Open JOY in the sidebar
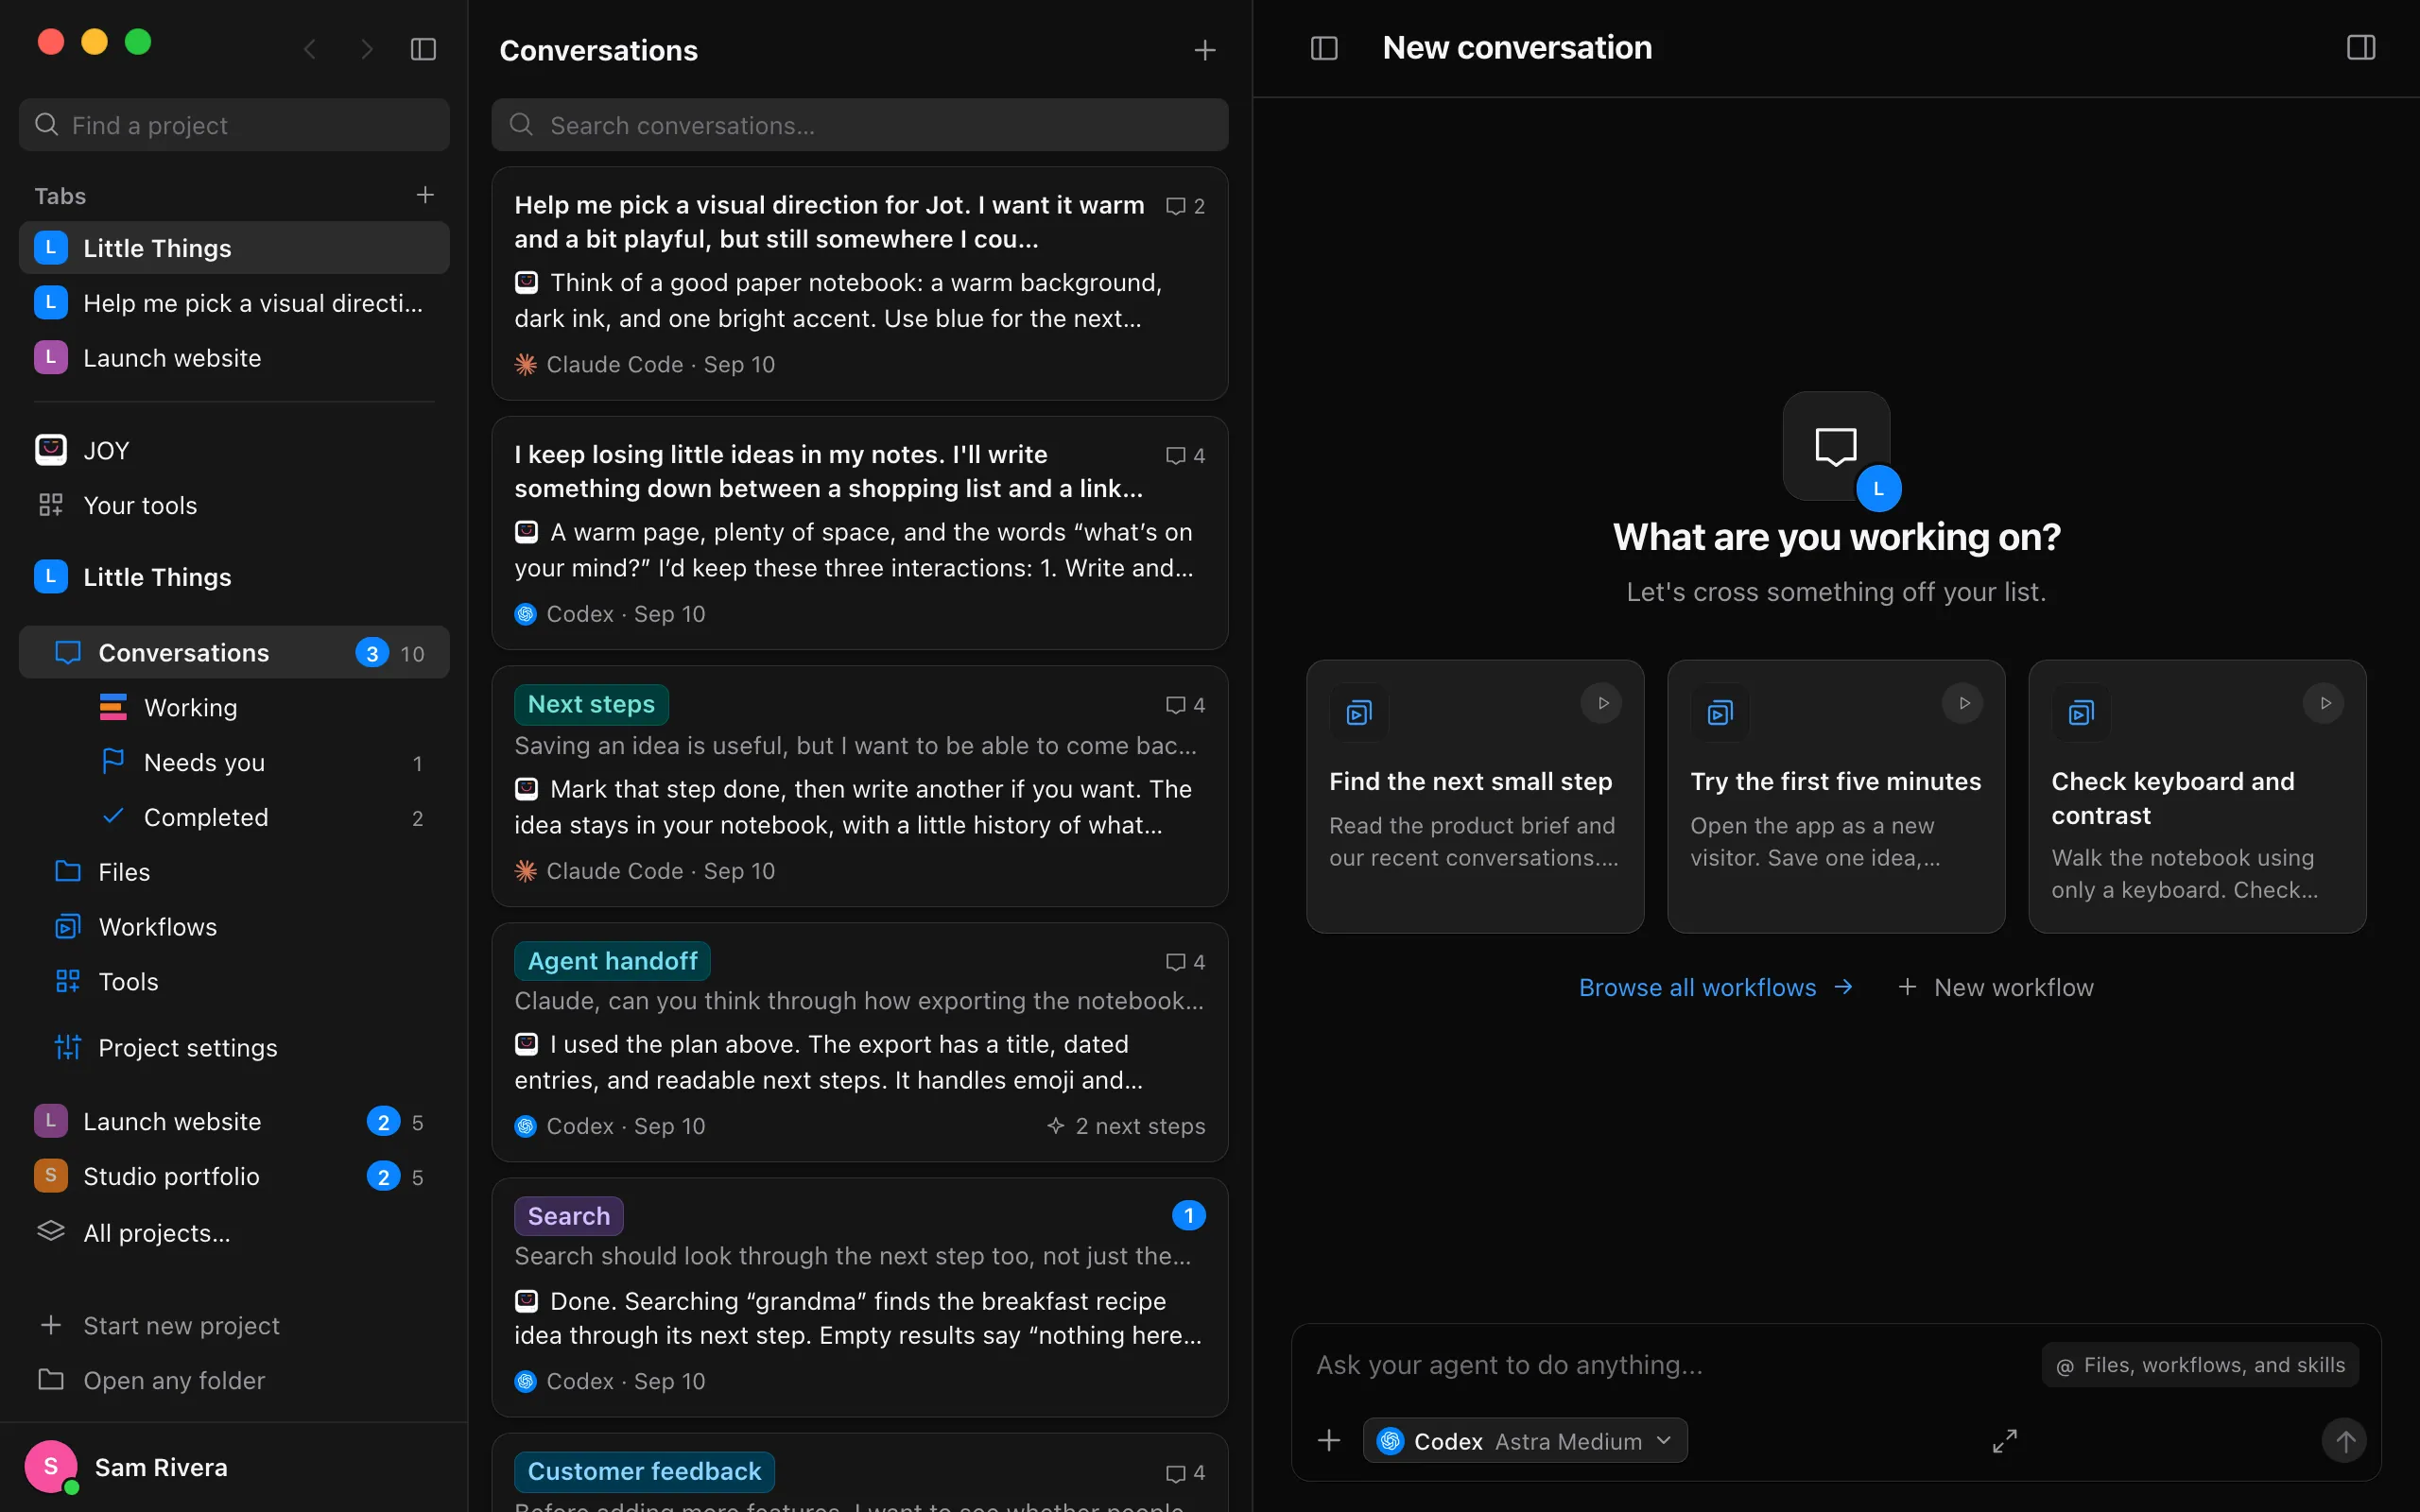This screenshot has width=2420, height=1512. click(234, 450)
